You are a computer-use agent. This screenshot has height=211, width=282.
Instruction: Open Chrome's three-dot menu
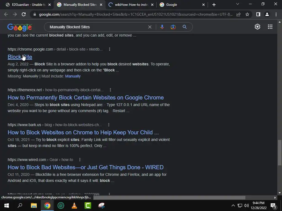pos(276,14)
